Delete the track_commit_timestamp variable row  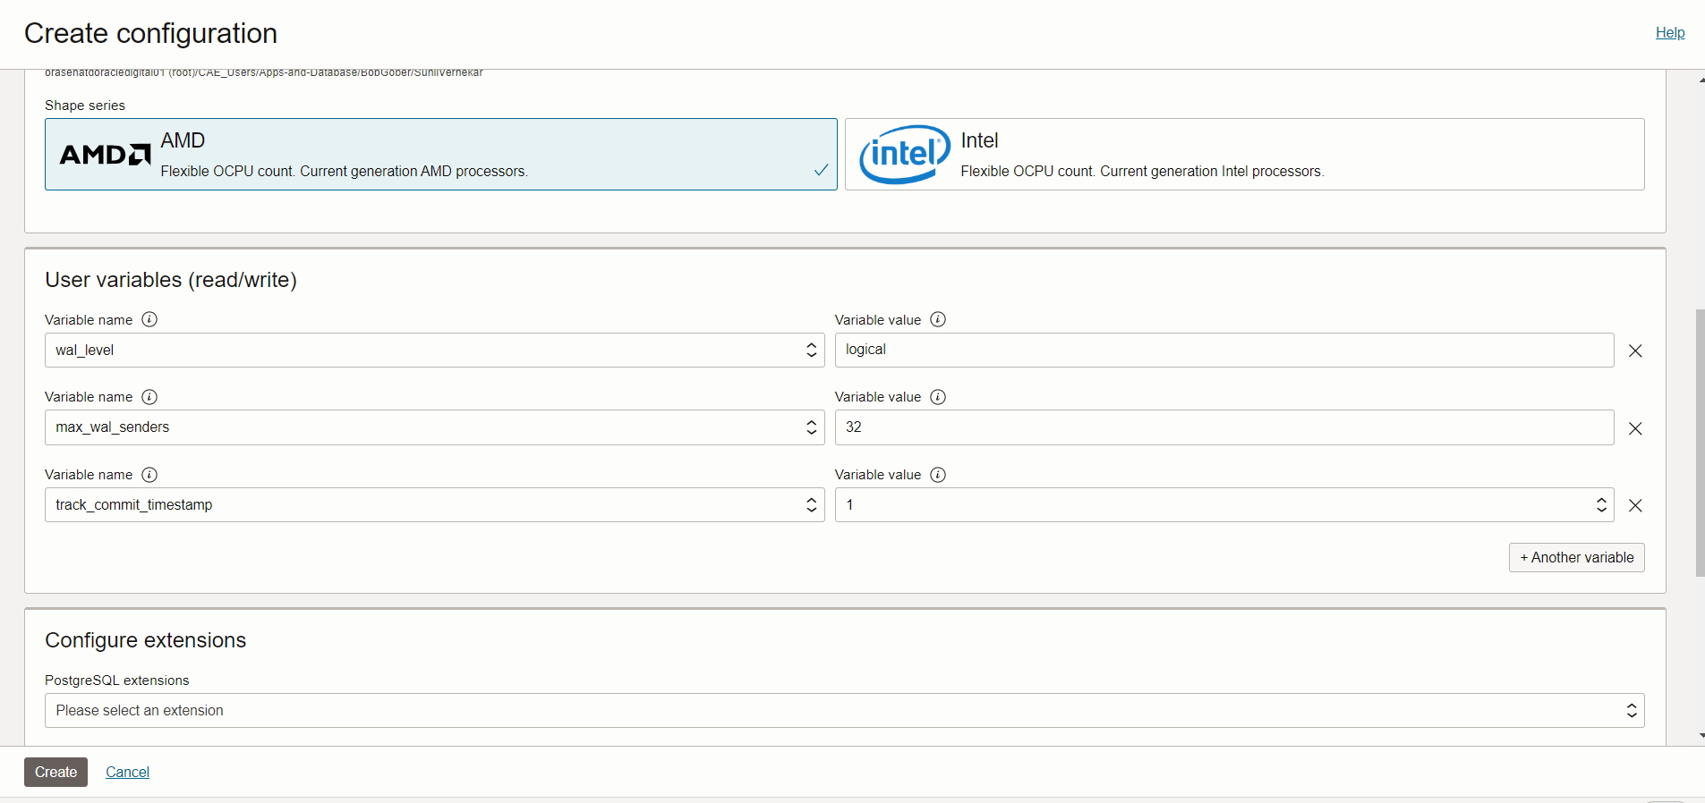1635,505
